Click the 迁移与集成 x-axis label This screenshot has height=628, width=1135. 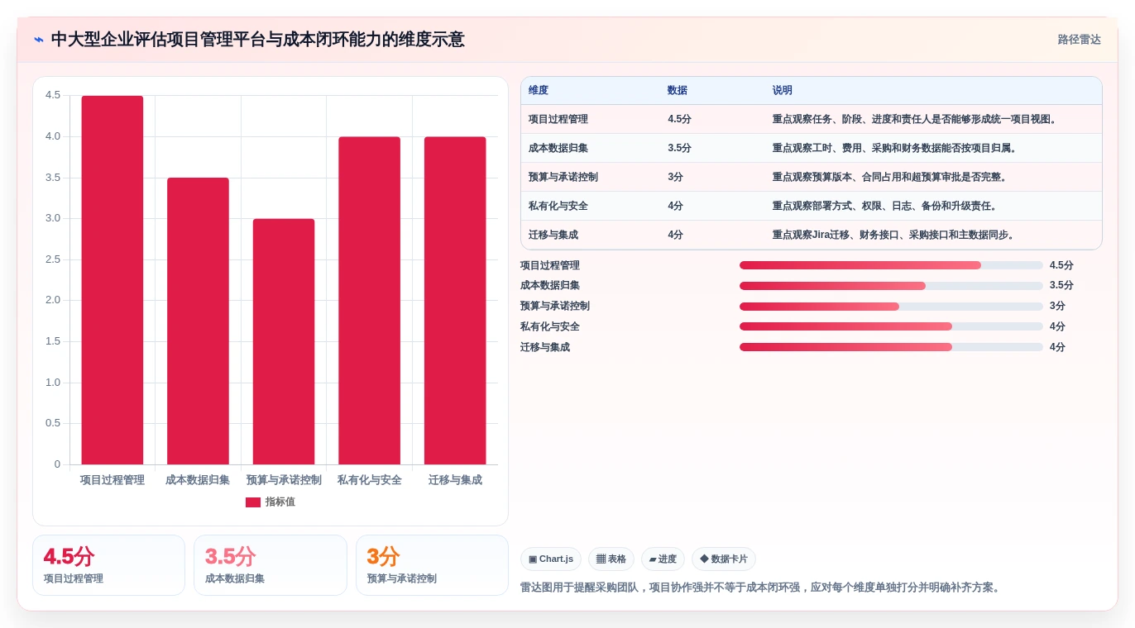click(455, 480)
